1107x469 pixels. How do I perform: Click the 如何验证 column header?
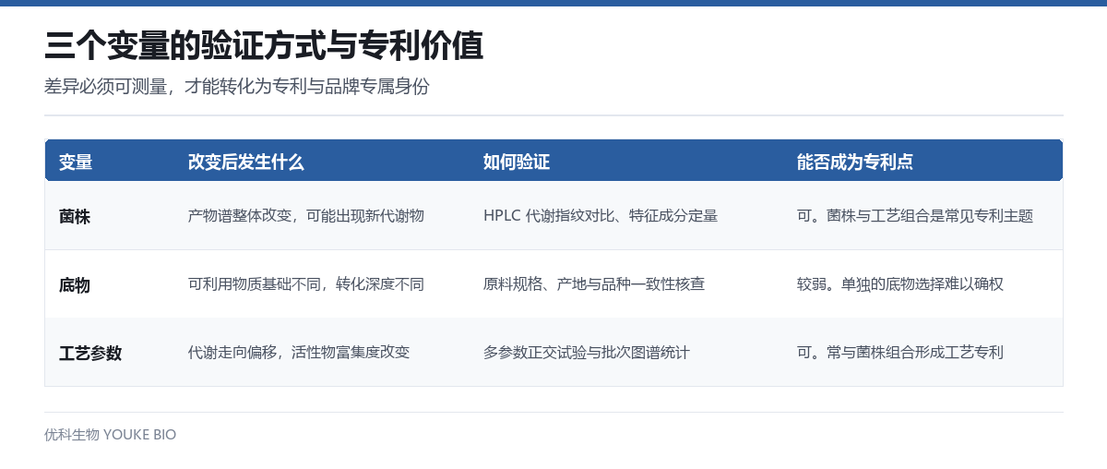click(x=517, y=162)
